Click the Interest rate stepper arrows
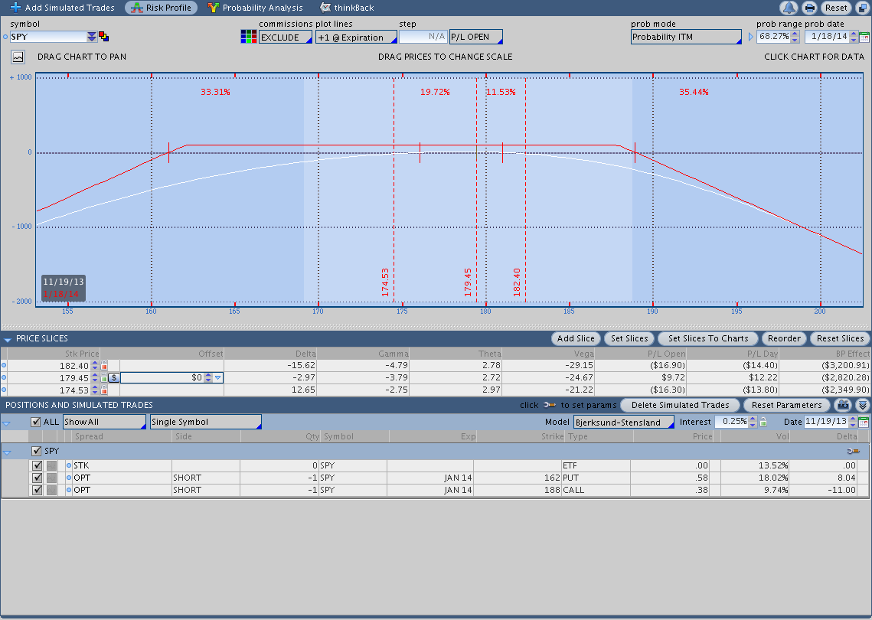Image resolution: width=872 pixels, height=620 pixels. (x=753, y=422)
